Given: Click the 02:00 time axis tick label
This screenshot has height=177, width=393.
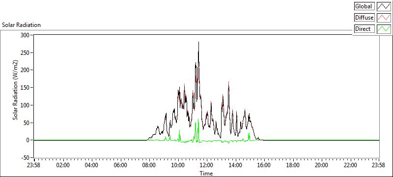Looking at the screenshot, I should click(x=63, y=165).
